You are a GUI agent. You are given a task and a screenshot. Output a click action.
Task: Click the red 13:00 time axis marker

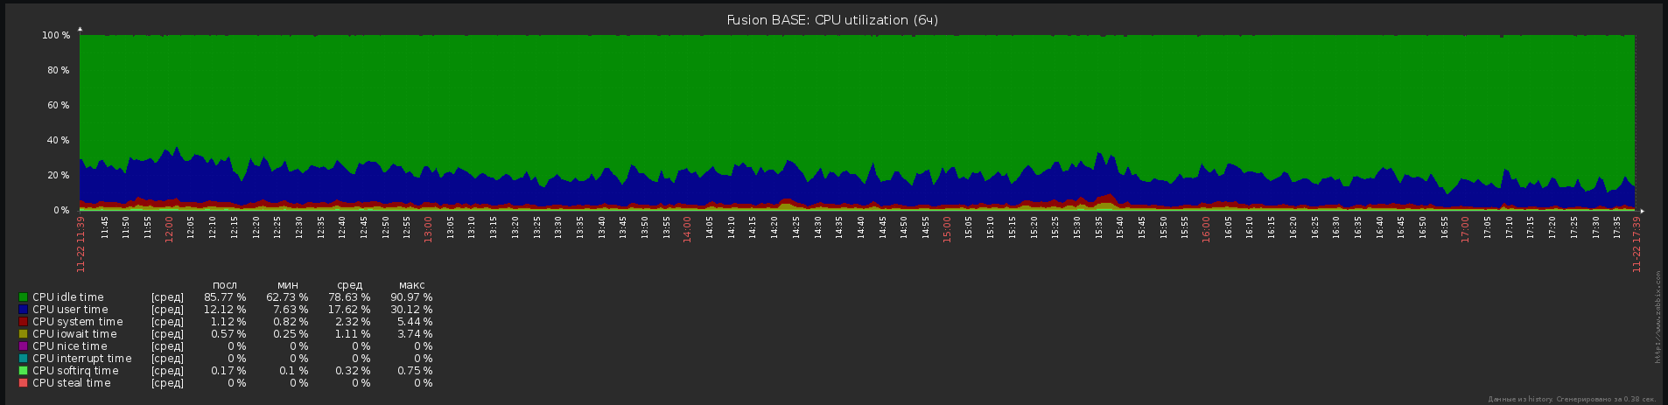(428, 229)
